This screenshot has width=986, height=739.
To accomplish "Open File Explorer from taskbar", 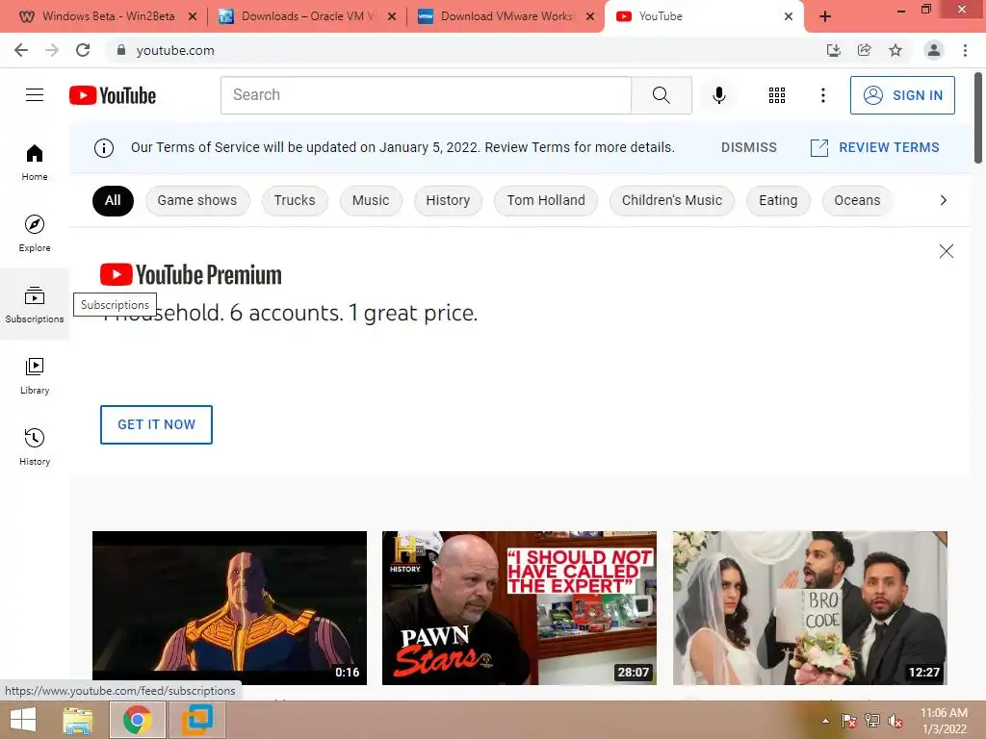I will pos(78,720).
